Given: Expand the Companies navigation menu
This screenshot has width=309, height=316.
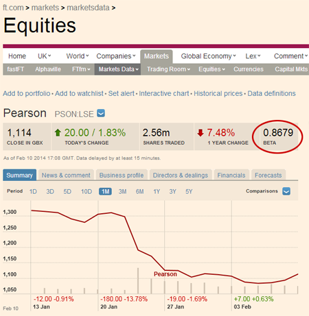Looking at the screenshot, I should (x=116, y=56).
